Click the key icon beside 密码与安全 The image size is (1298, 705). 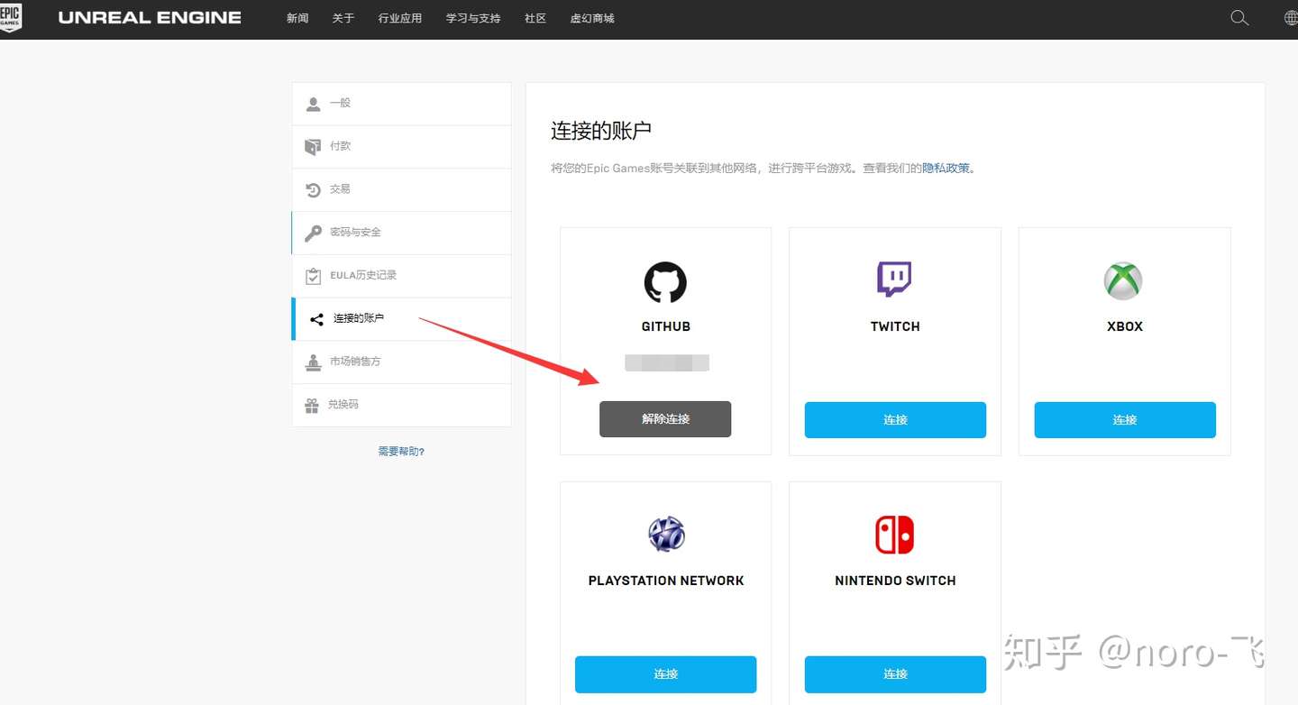tap(313, 233)
